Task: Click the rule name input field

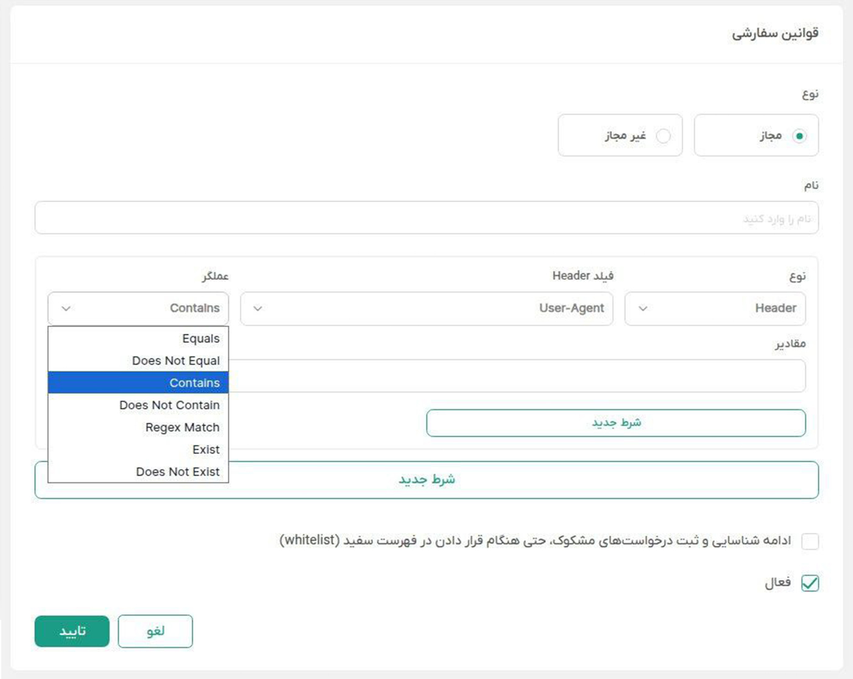Action: (x=426, y=218)
